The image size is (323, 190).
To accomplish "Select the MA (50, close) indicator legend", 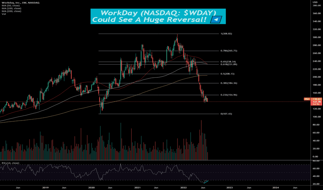I will coord(10,6).
